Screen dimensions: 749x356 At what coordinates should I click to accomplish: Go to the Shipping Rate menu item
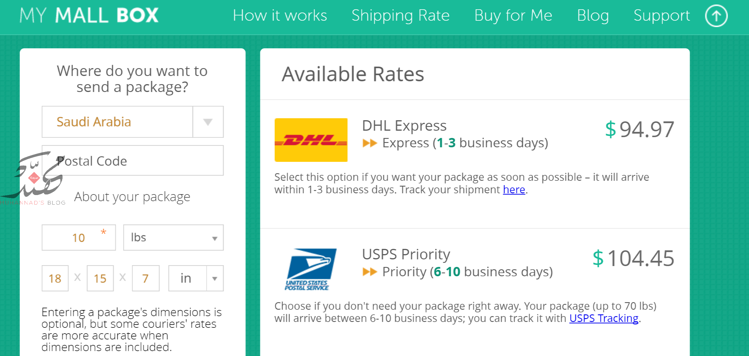click(x=401, y=15)
